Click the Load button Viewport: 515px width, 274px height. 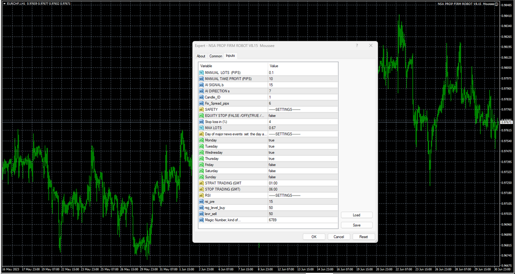pos(357,215)
